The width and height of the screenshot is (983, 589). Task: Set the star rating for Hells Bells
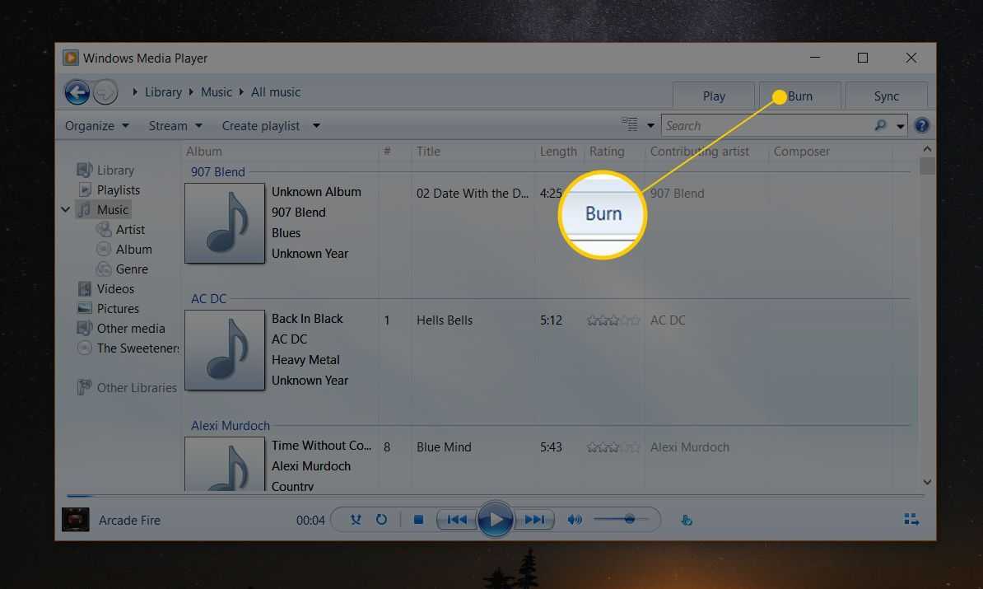pos(613,320)
